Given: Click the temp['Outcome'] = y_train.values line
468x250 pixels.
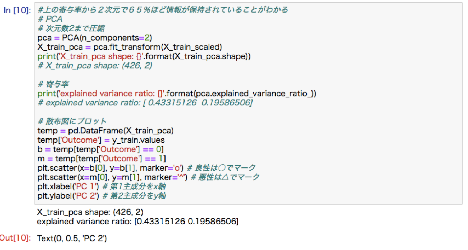Looking at the screenshot, I should (101, 140).
